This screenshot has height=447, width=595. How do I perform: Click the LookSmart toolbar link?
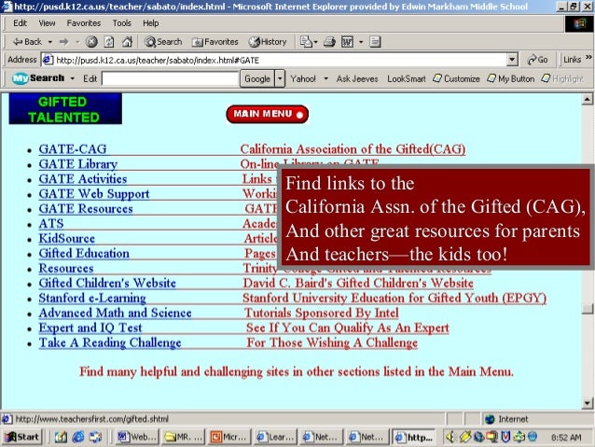click(x=406, y=78)
